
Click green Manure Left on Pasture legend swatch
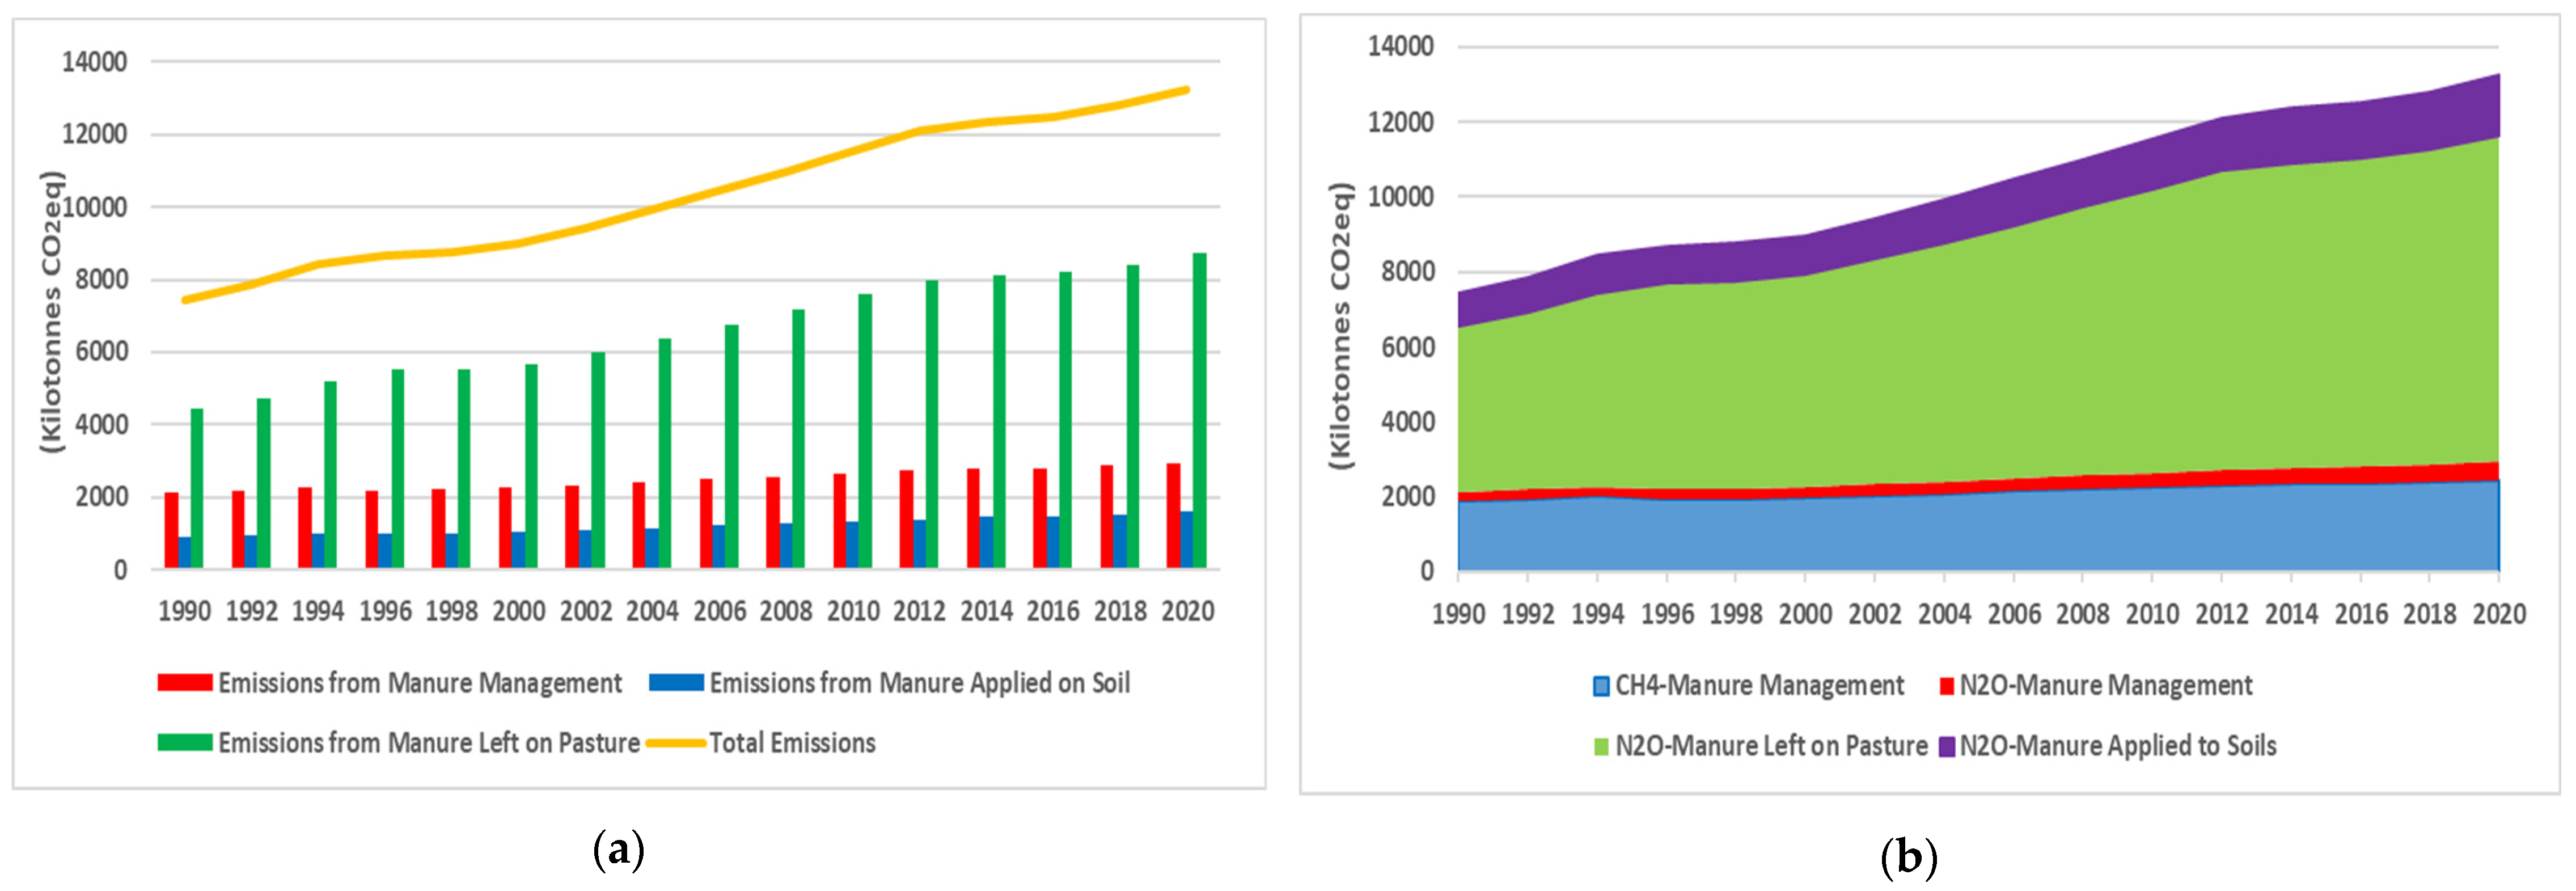[x=184, y=742]
